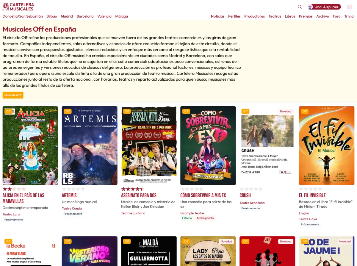Click the En gira link under El Fil Invisible
The image size is (357, 266).
tap(304, 213)
